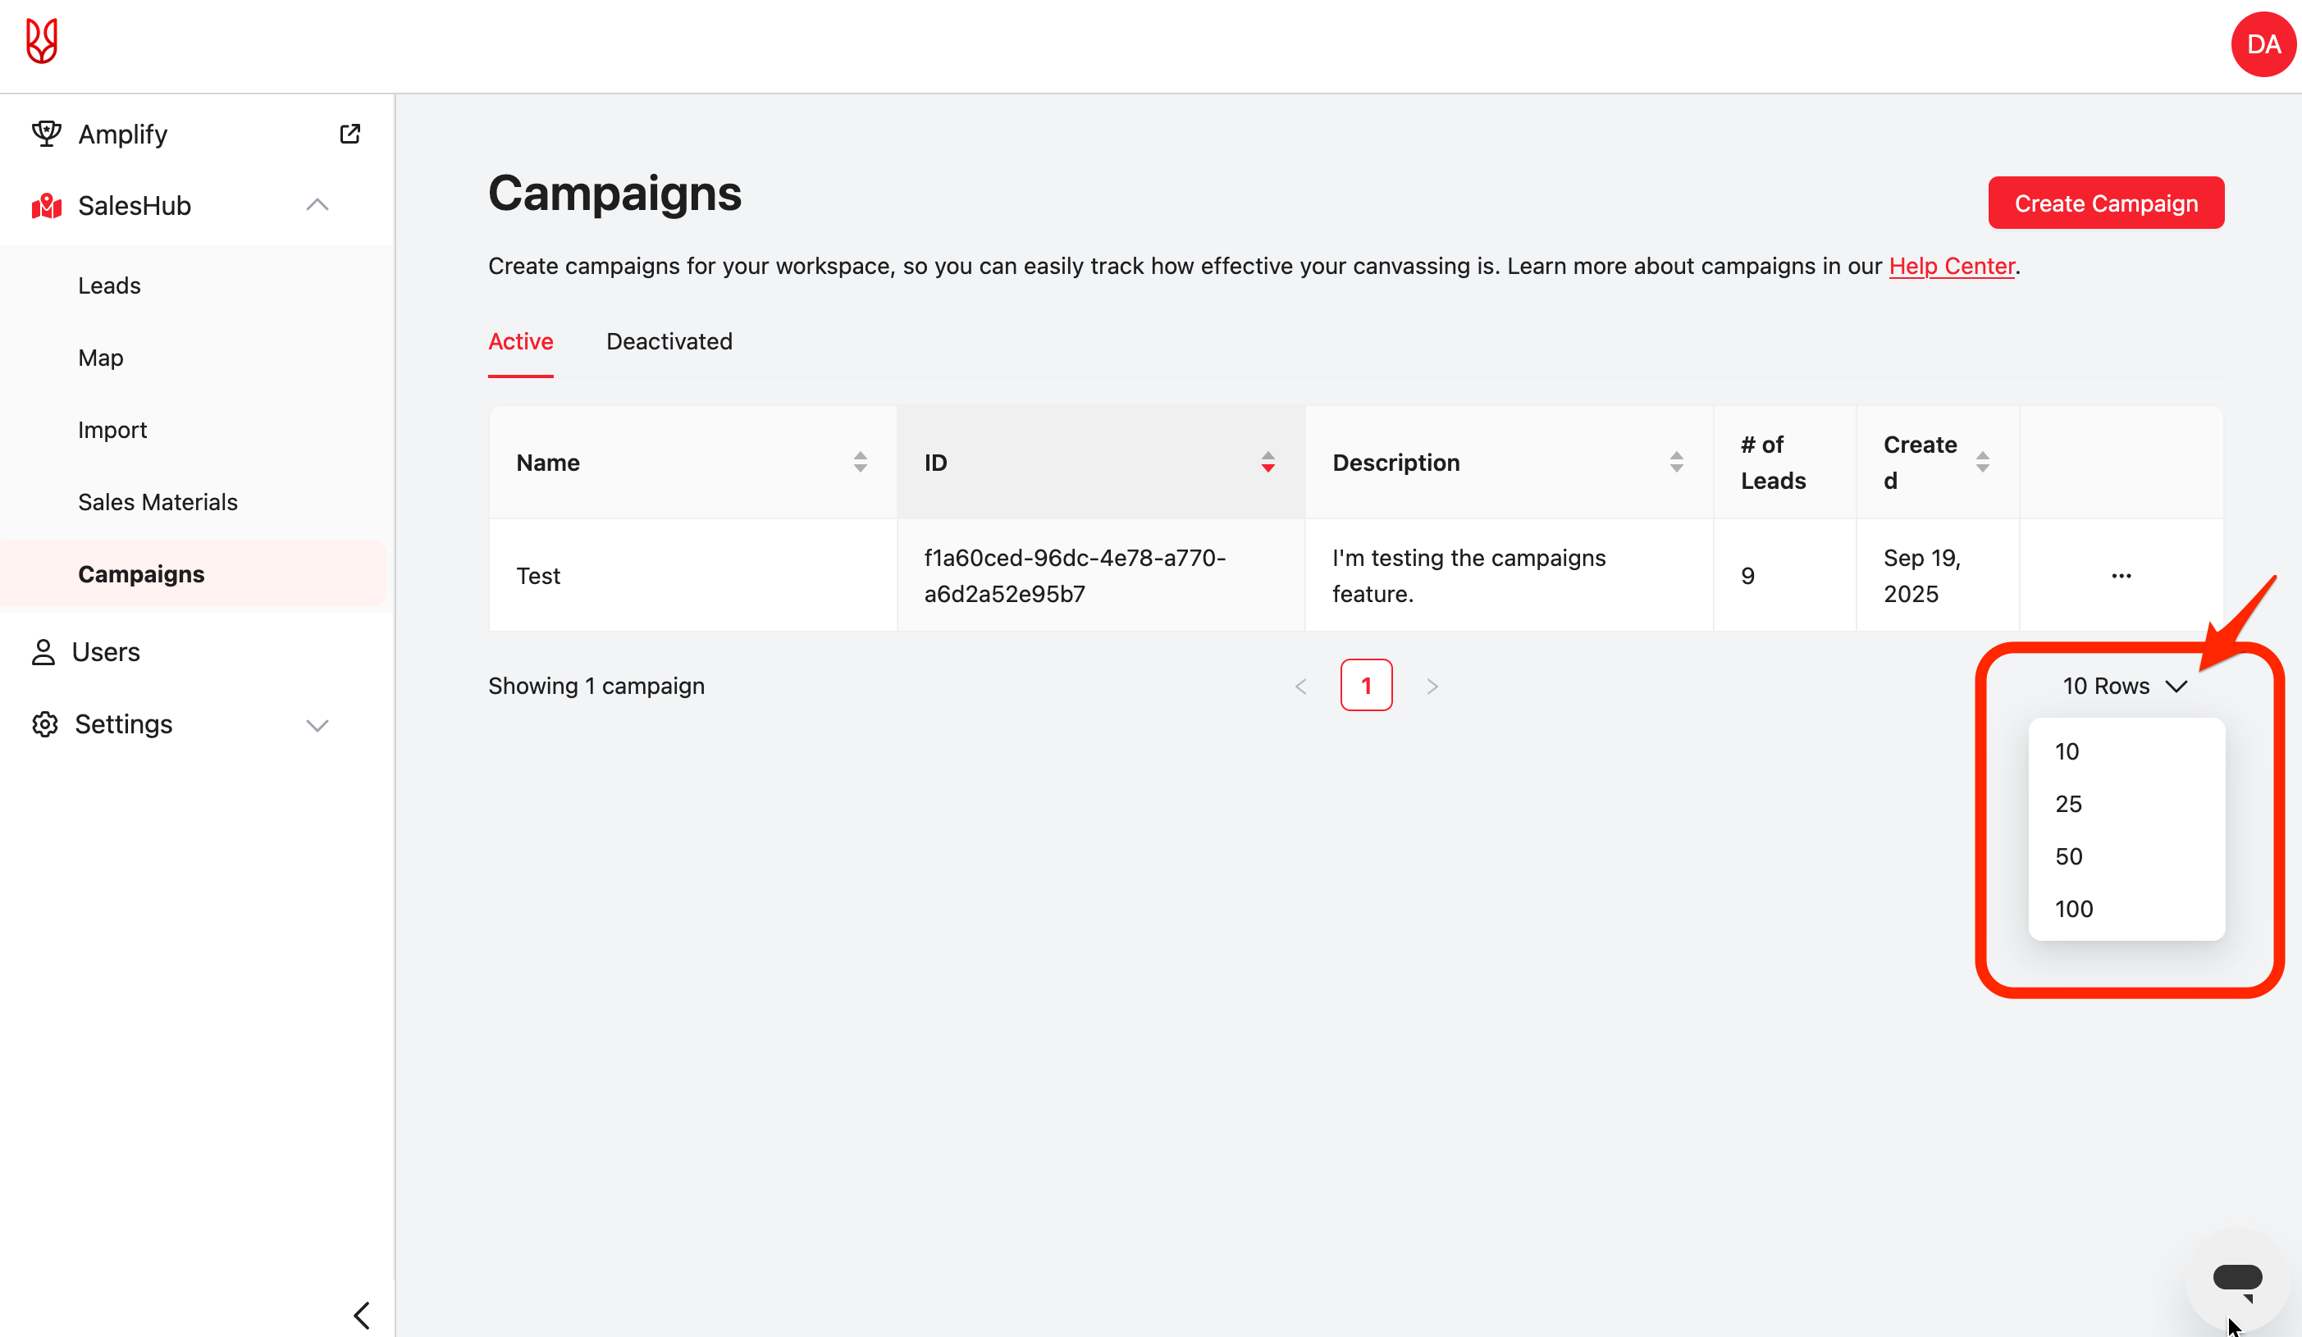Switch to the Deactivated tab
Screen dimensions: 2302x1337
(669, 341)
